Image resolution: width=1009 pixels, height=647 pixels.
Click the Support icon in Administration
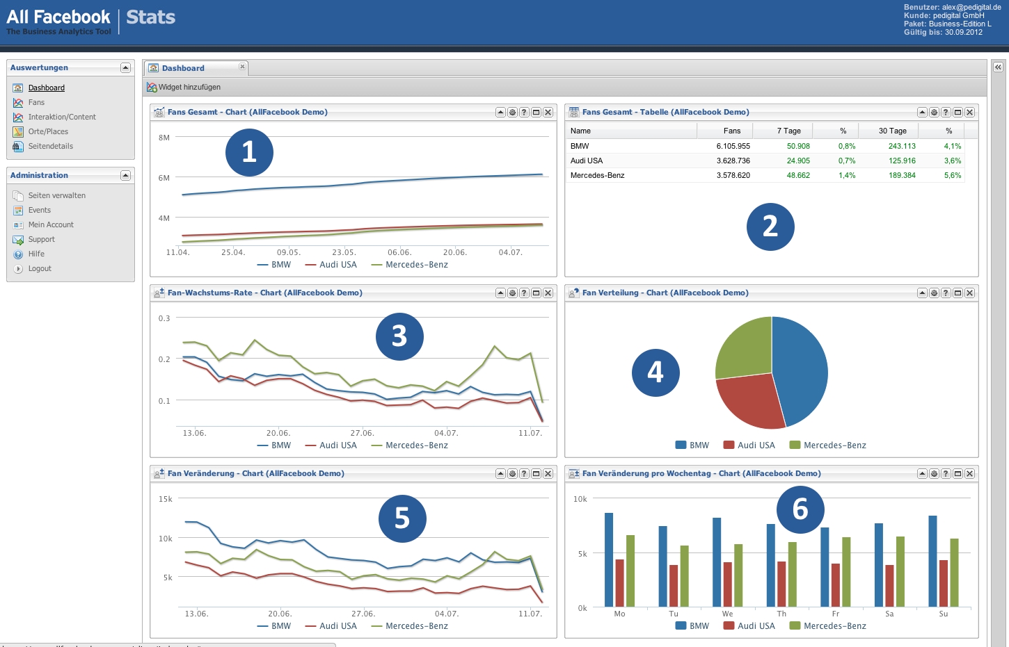(18, 239)
